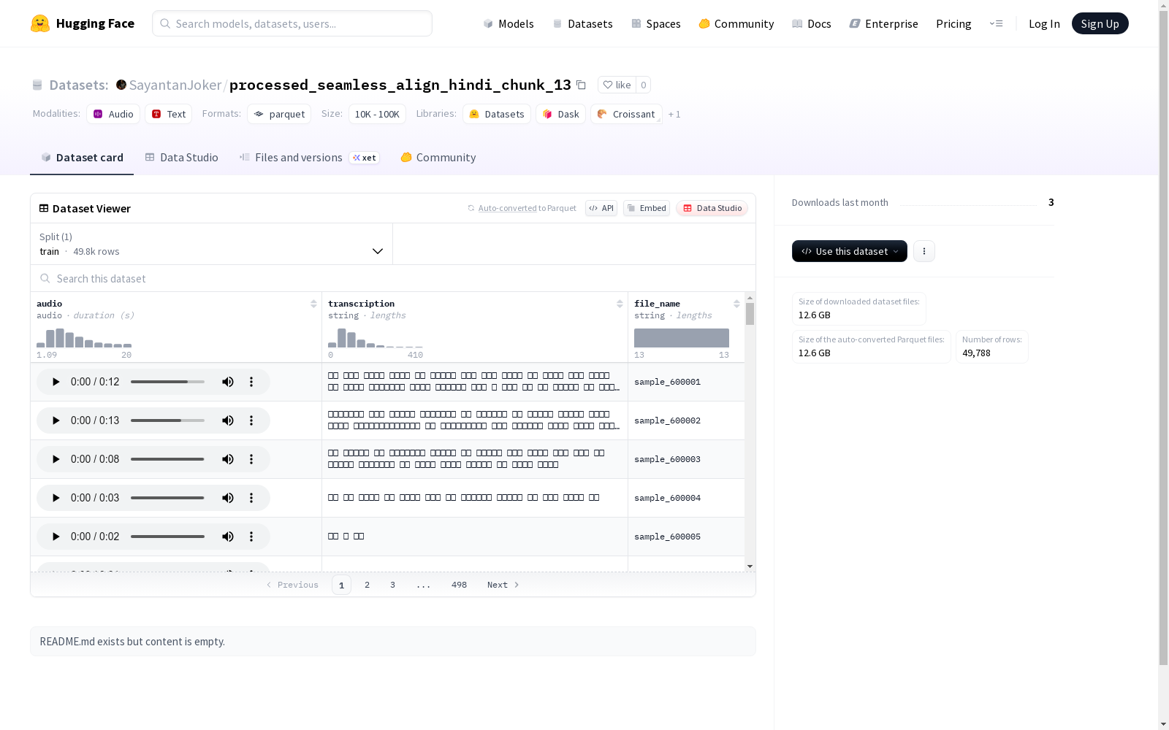The image size is (1169, 730).
Task: Select the Text modality tag
Action: coord(169,114)
